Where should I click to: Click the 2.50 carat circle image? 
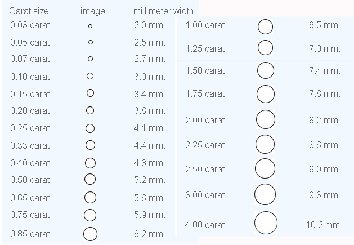[x=265, y=168]
